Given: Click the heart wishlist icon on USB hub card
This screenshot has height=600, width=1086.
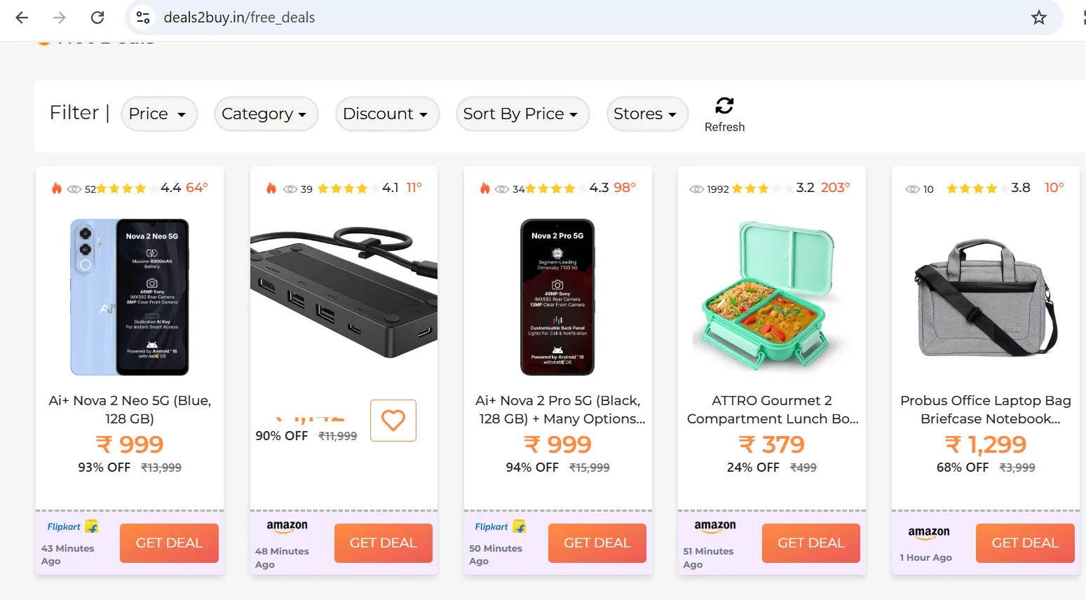Looking at the screenshot, I should click(393, 421).
